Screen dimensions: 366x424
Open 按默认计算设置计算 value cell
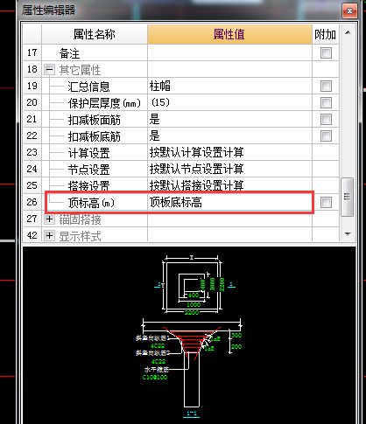(229, 153)
